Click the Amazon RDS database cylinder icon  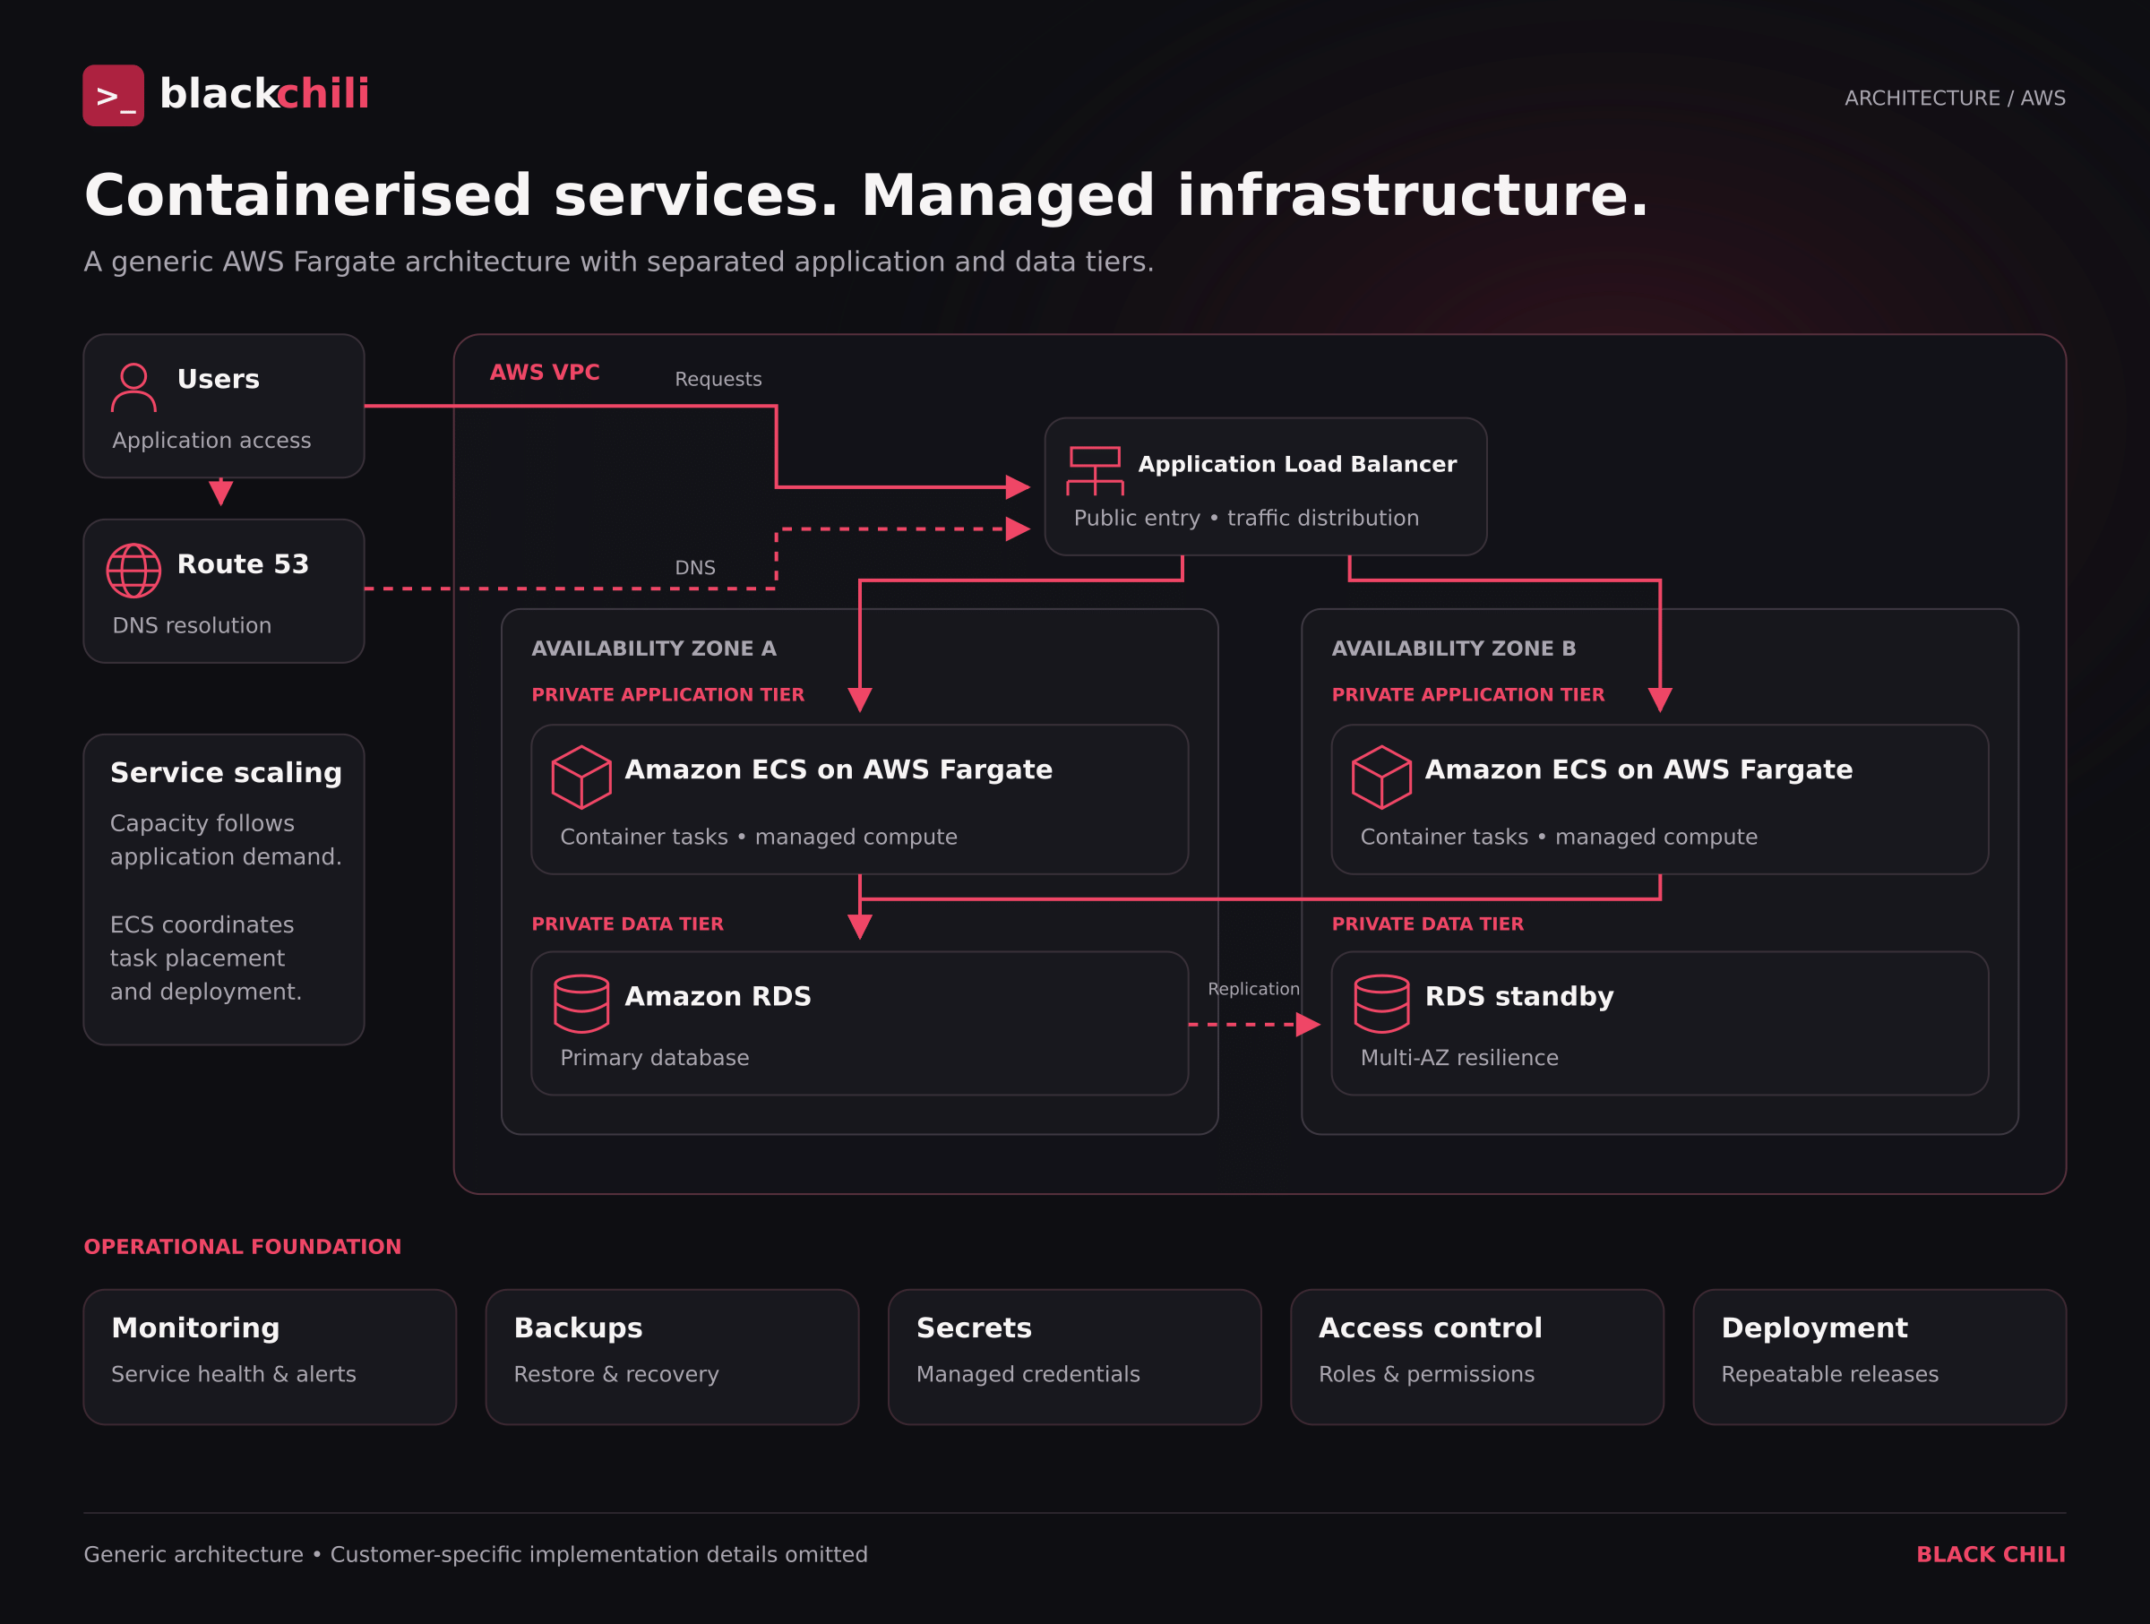click(x=581, y=1004)
